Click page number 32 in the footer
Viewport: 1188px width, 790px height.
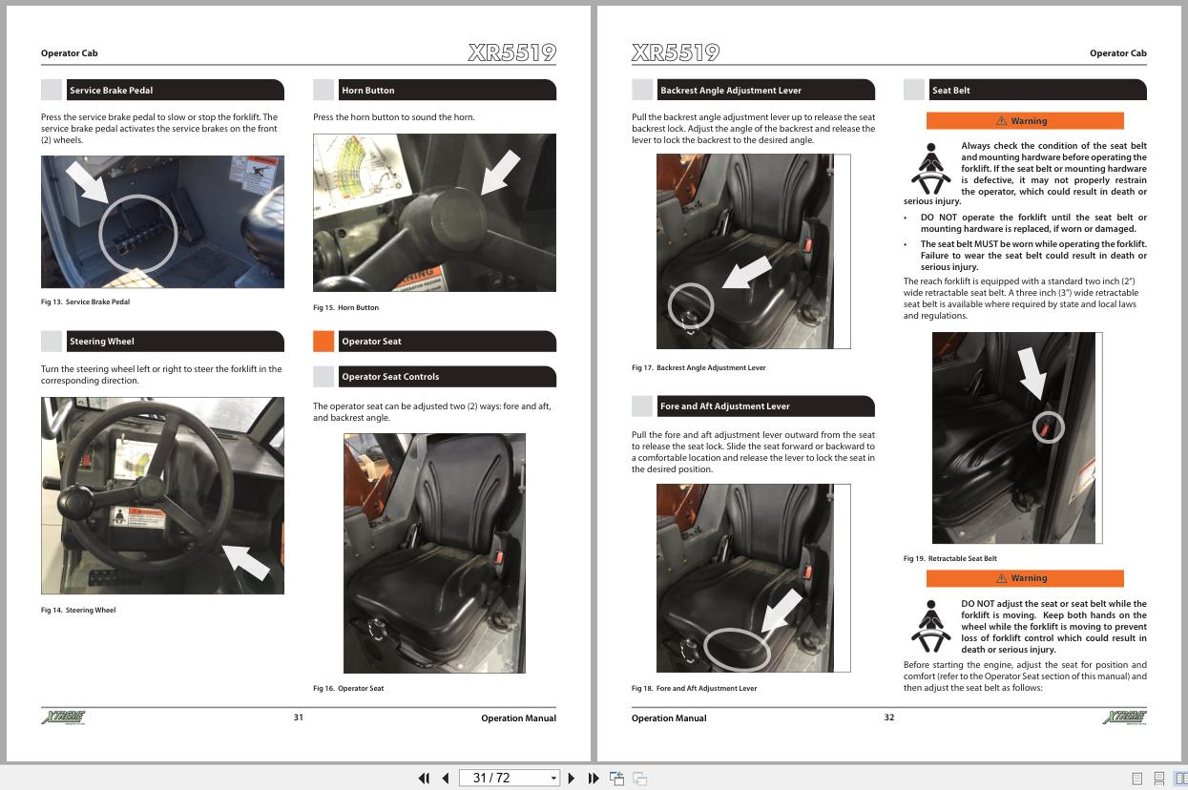point(889,717)
